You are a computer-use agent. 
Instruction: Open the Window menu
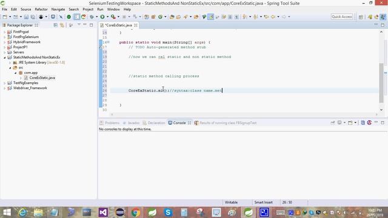point(113,10)
